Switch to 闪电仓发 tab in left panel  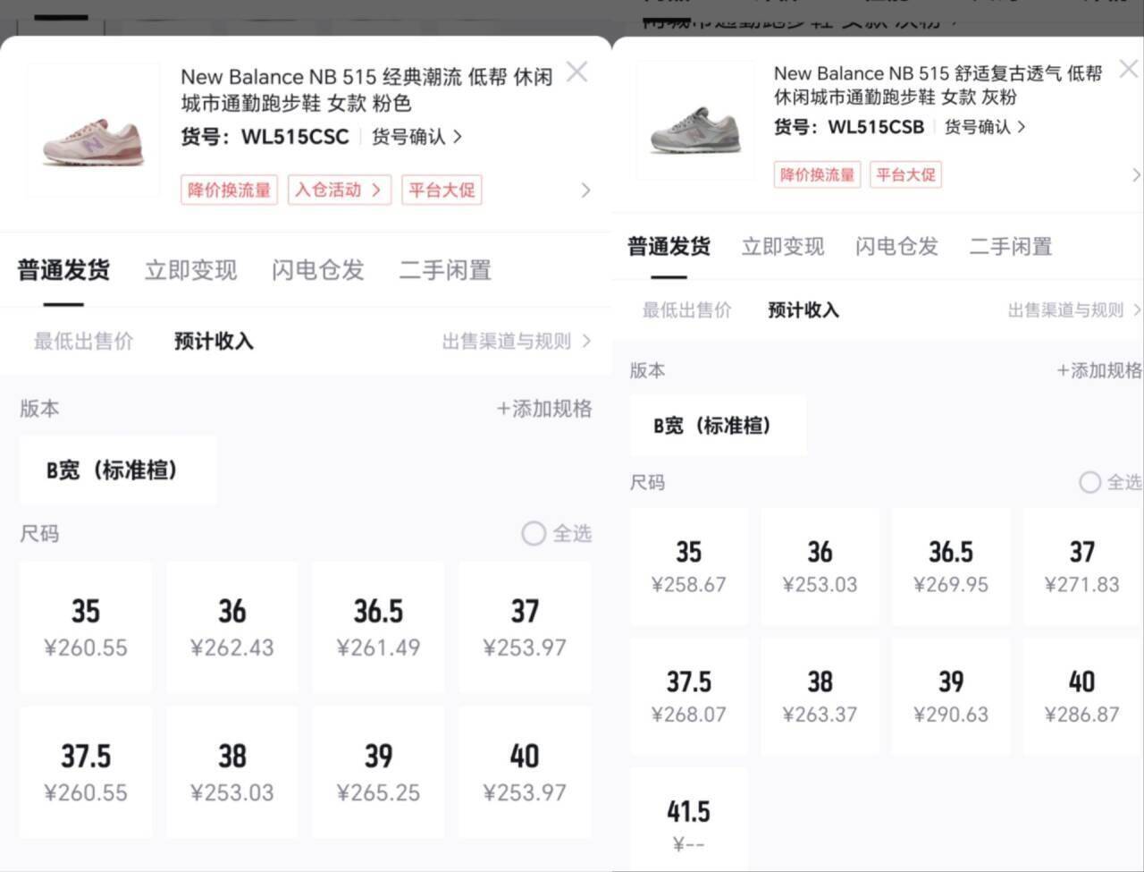317,270
